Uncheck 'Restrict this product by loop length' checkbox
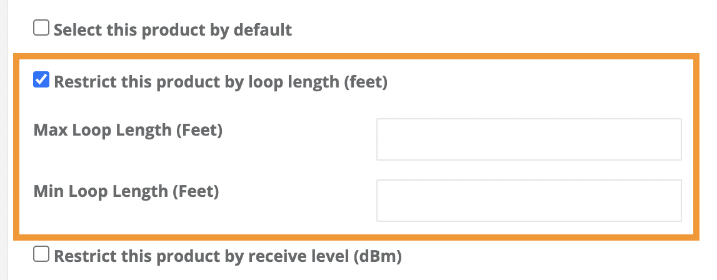 click(41, 81)
